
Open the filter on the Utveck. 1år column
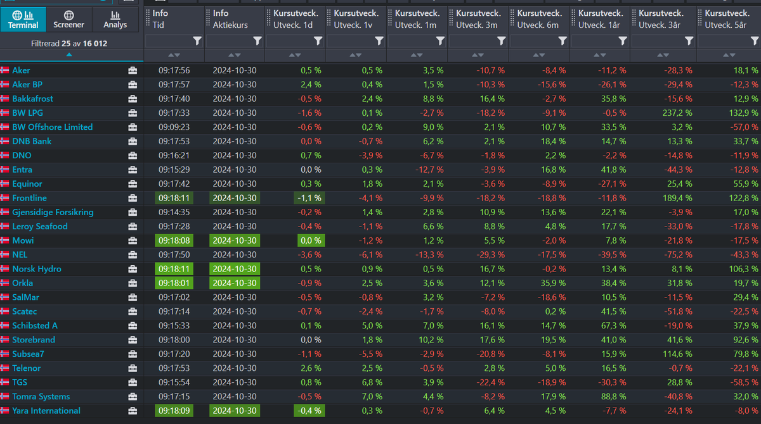coord(623,41)
